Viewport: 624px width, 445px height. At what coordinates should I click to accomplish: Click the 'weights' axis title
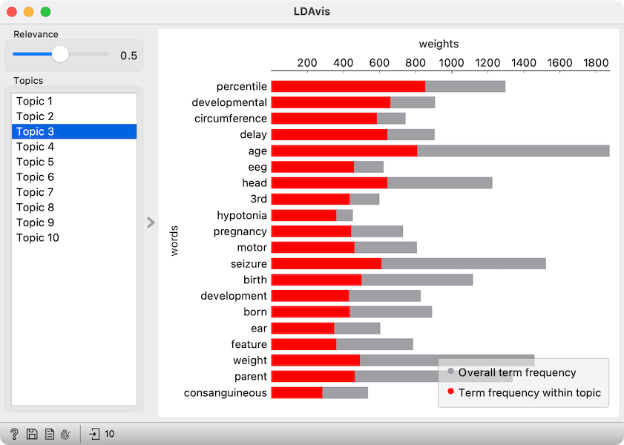[439, 44]
